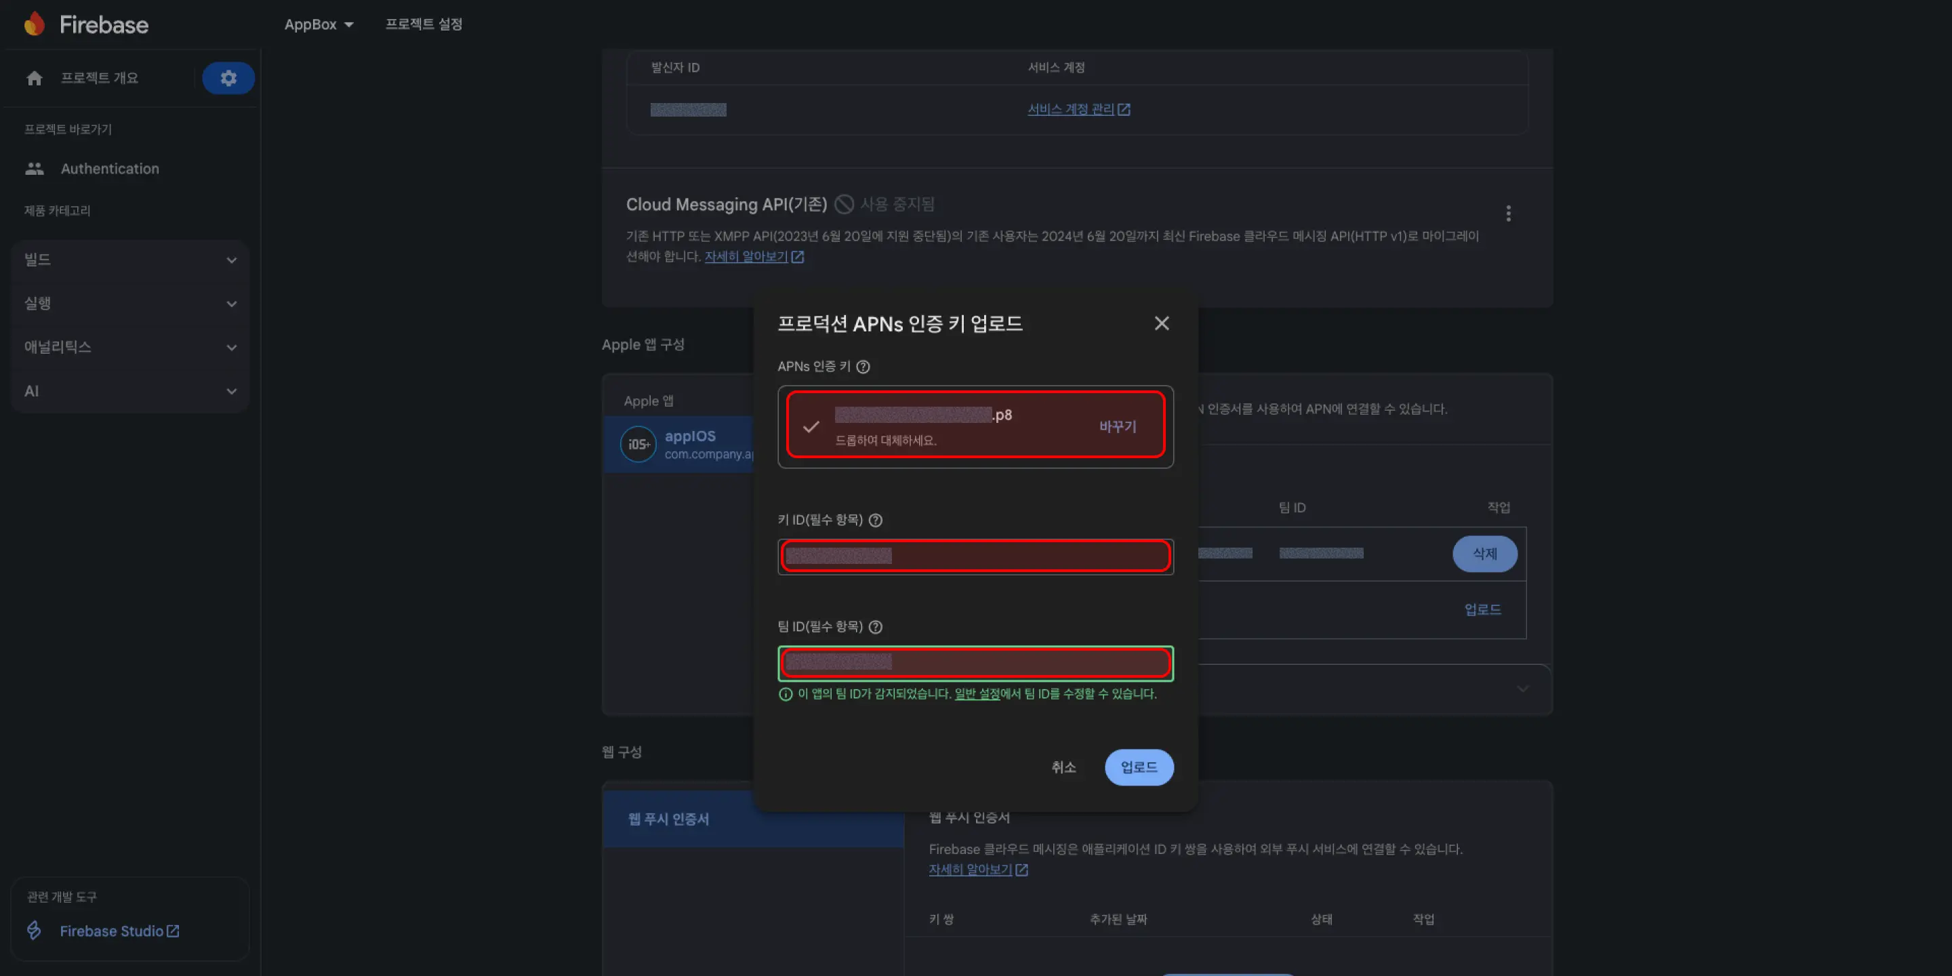Screen dimensions: 1952x976
Task: Click the 추가된 날짜 column header
Action: point(1118,919)
